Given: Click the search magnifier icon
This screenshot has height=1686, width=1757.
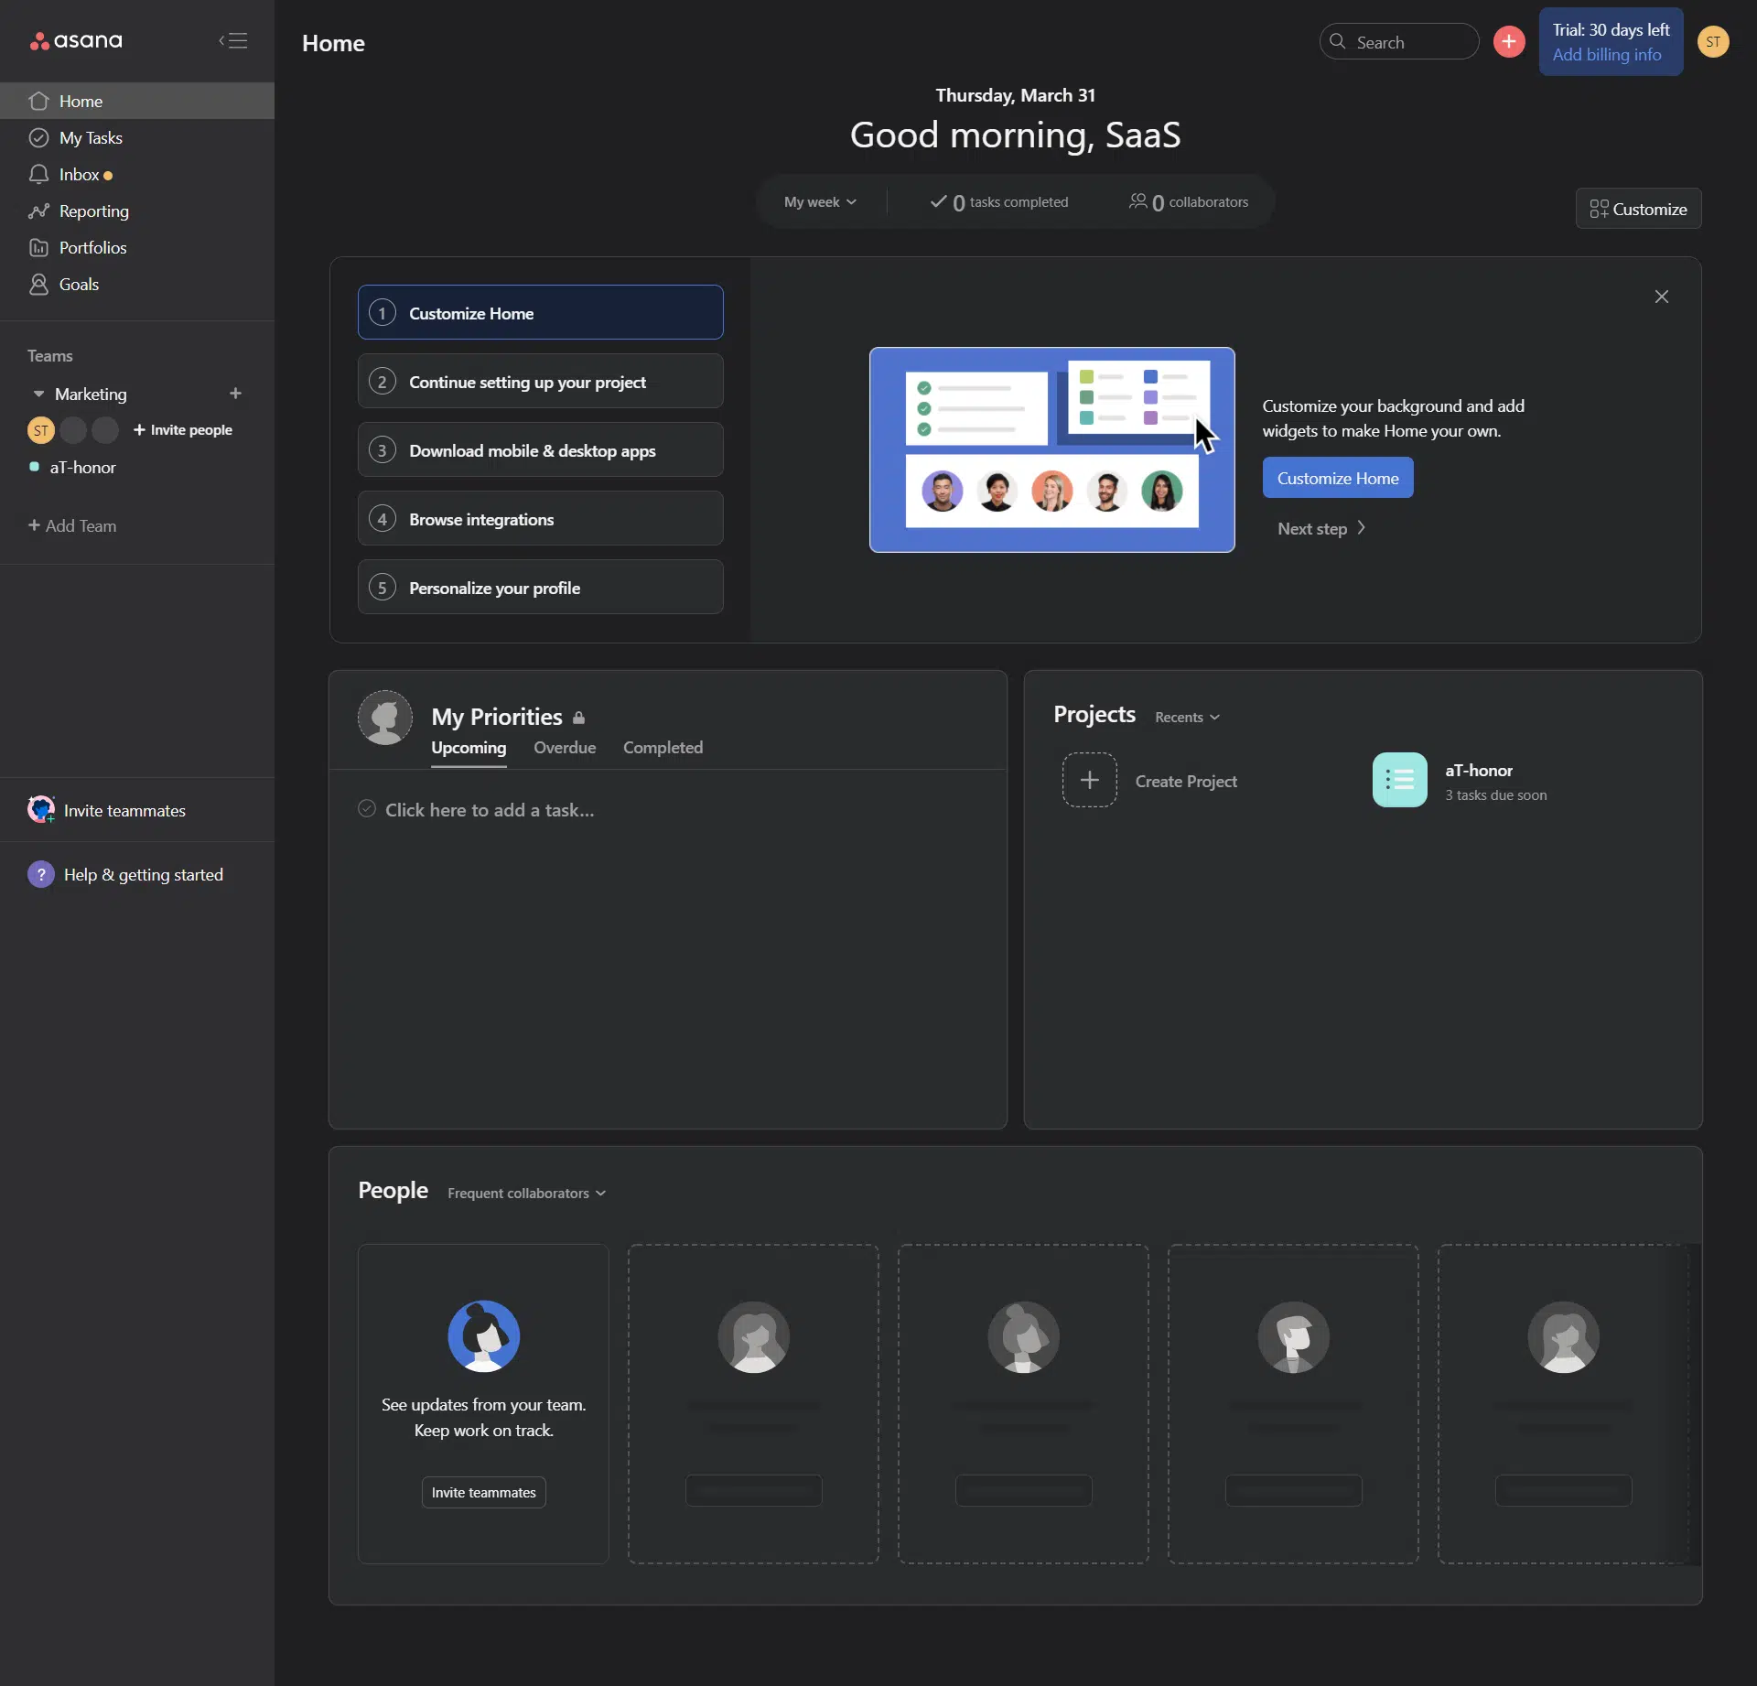Looking at the screenshot, I should (x=1337, y=41).
